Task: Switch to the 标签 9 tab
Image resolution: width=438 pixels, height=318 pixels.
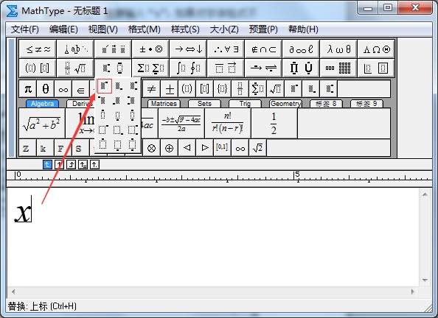Action: [366, 104]
